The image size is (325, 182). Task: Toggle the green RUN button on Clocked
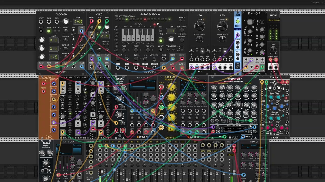point(49,31)
